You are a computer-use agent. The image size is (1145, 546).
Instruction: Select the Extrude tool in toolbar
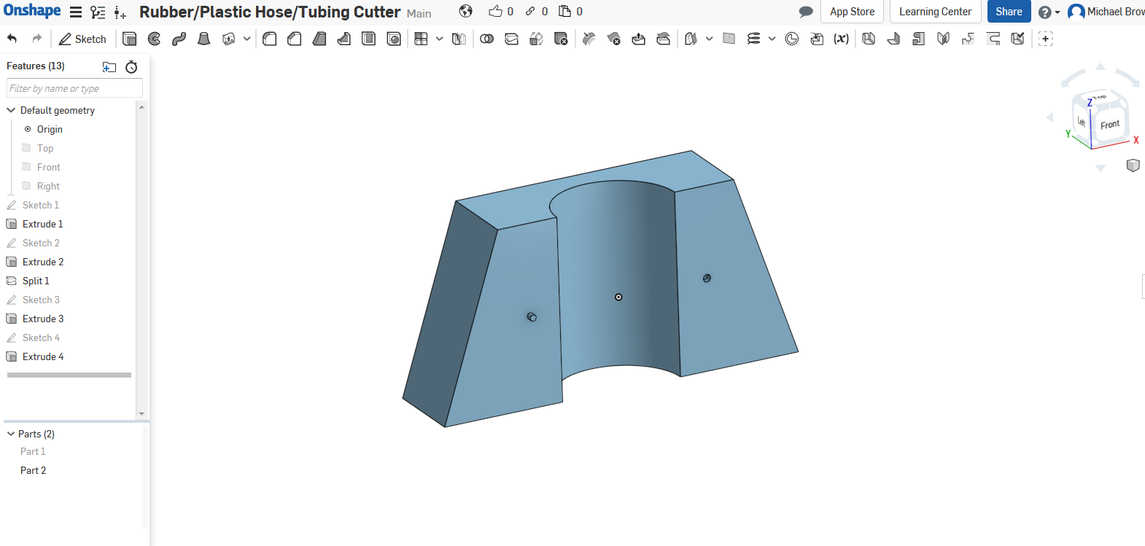130,39
